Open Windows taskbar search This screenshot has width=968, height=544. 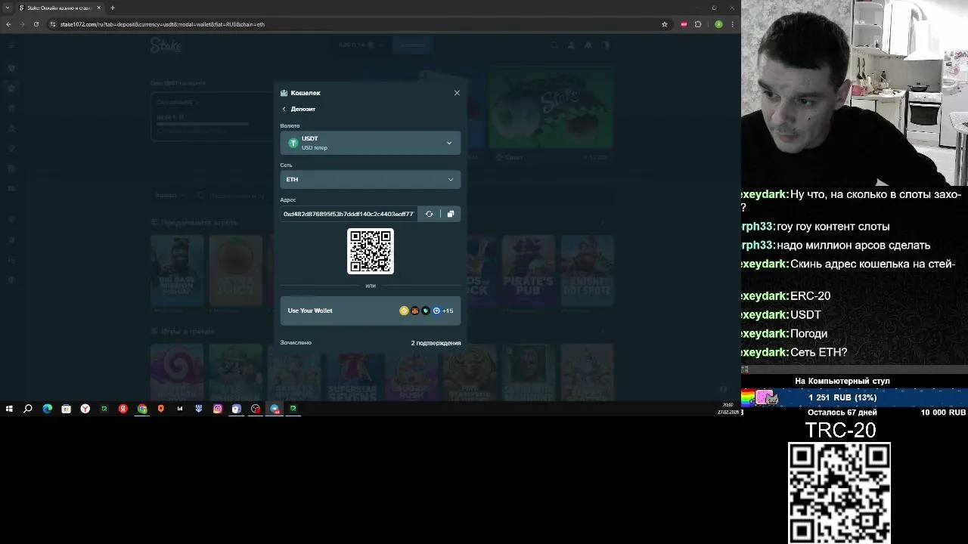click(x=28, y=409)
